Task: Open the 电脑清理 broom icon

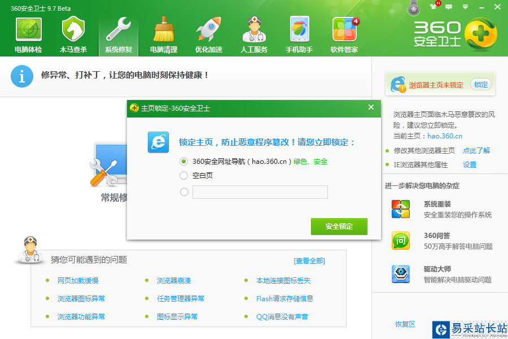Action: 164,29
